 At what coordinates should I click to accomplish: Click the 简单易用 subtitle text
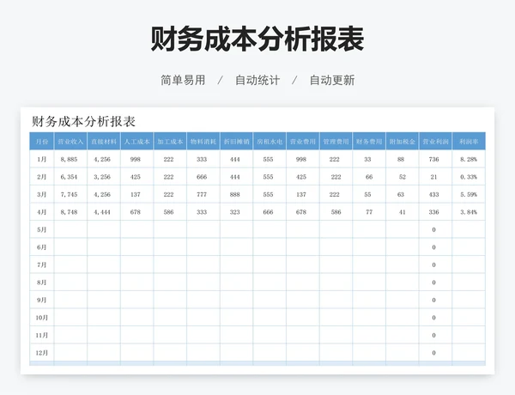[x=183, y=80]
